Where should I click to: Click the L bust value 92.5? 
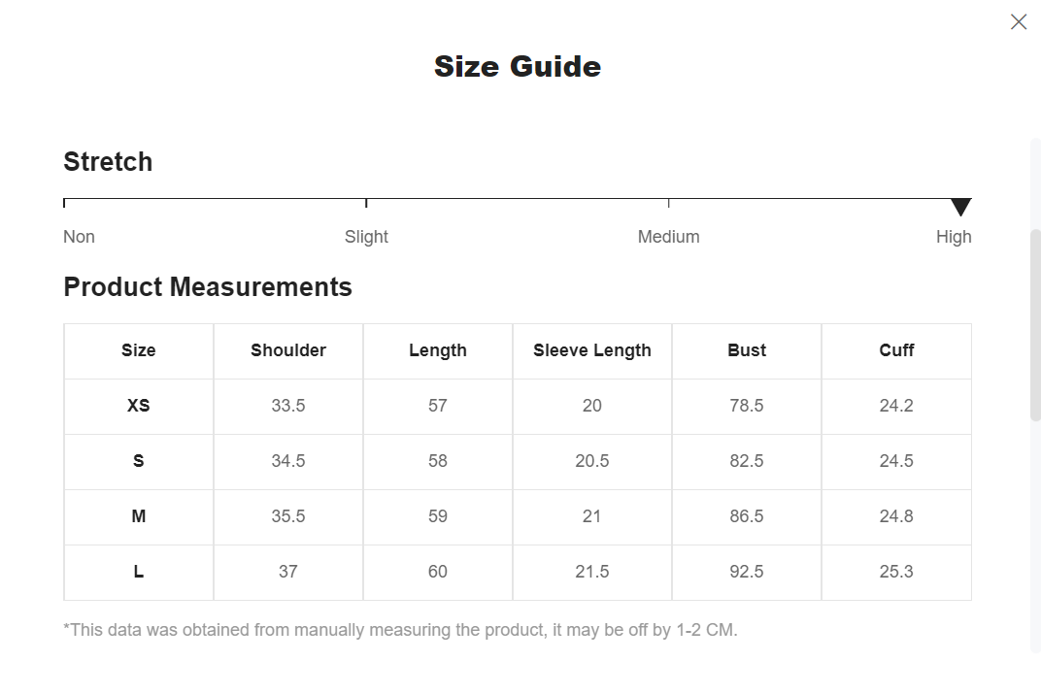[x=747, y=572]
